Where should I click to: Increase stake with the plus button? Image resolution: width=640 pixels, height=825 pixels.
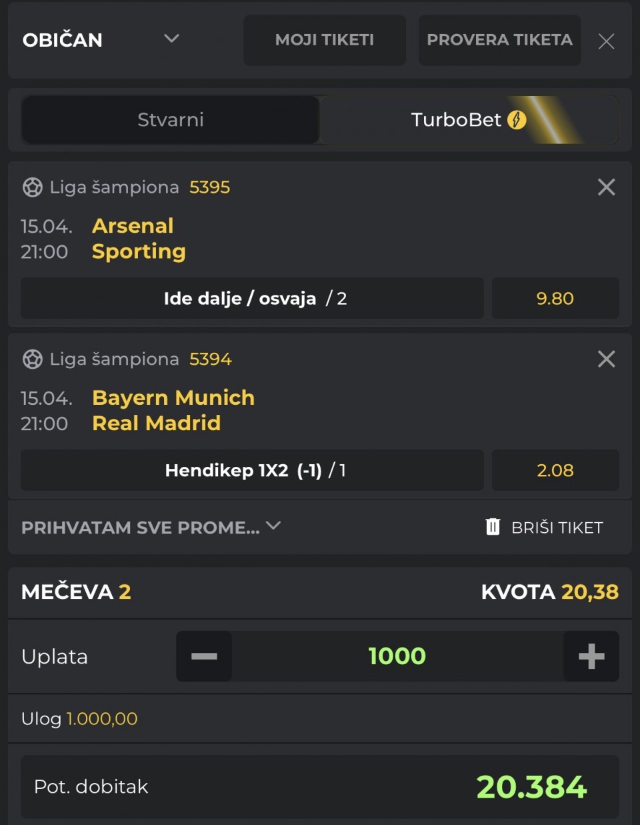click(x=591, y=656)
